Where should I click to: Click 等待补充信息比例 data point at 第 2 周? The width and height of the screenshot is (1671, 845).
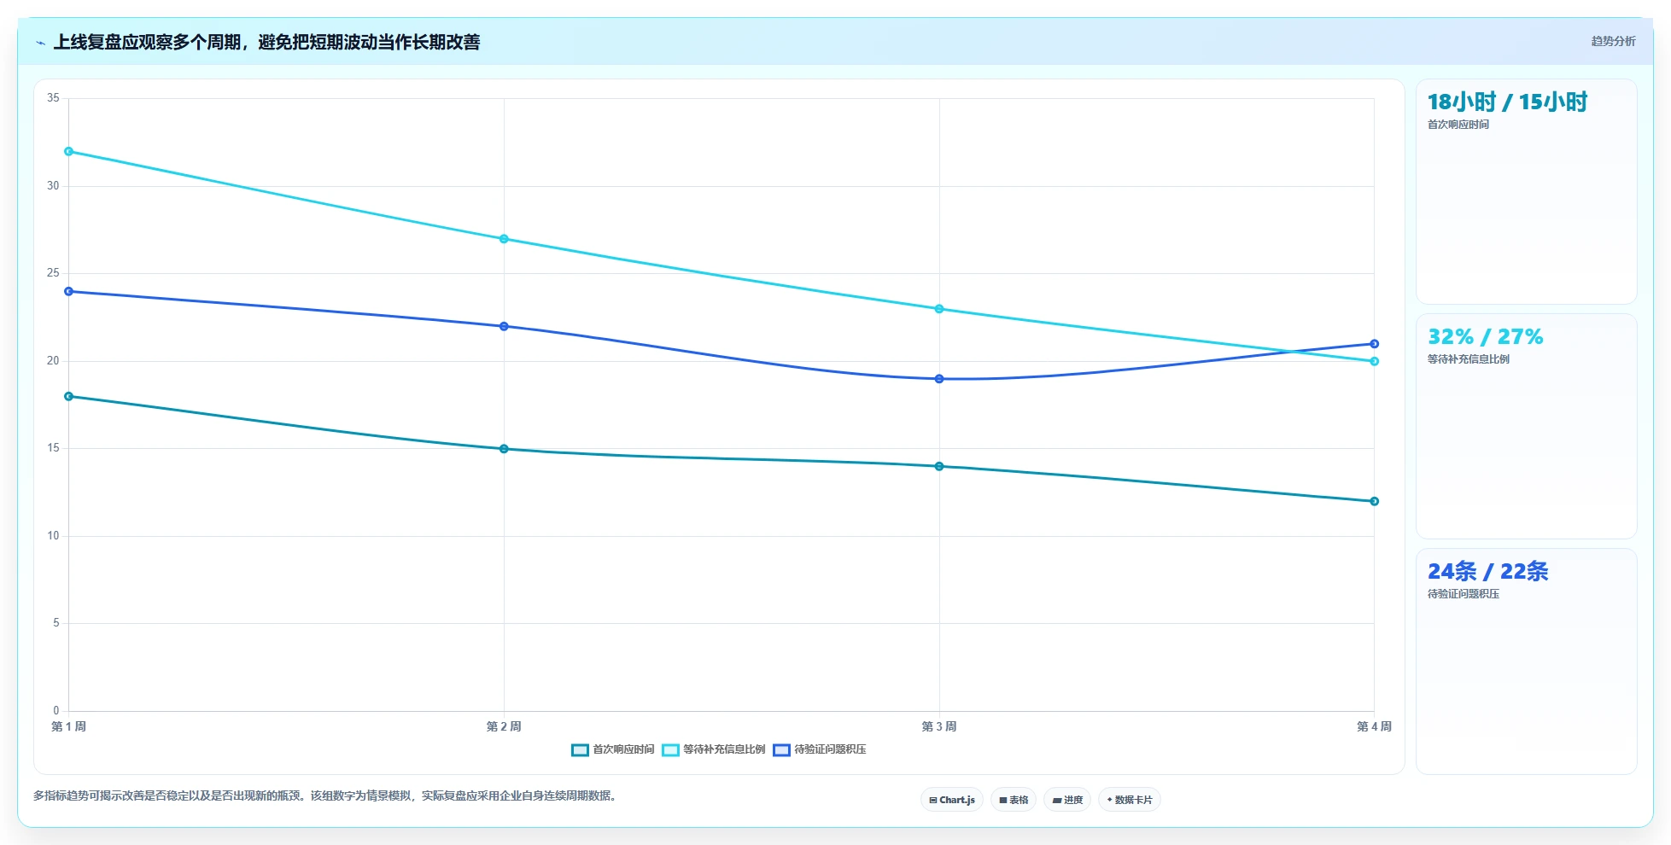[x=504, y=239]
